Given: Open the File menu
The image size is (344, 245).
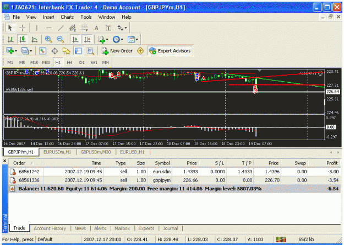Looking at the screenshot, I should click(16, 17).
